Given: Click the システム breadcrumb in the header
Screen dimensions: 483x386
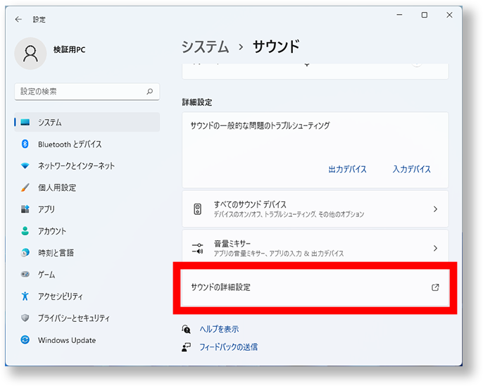Looking at the screenshot, I should [x=205, y=46].
